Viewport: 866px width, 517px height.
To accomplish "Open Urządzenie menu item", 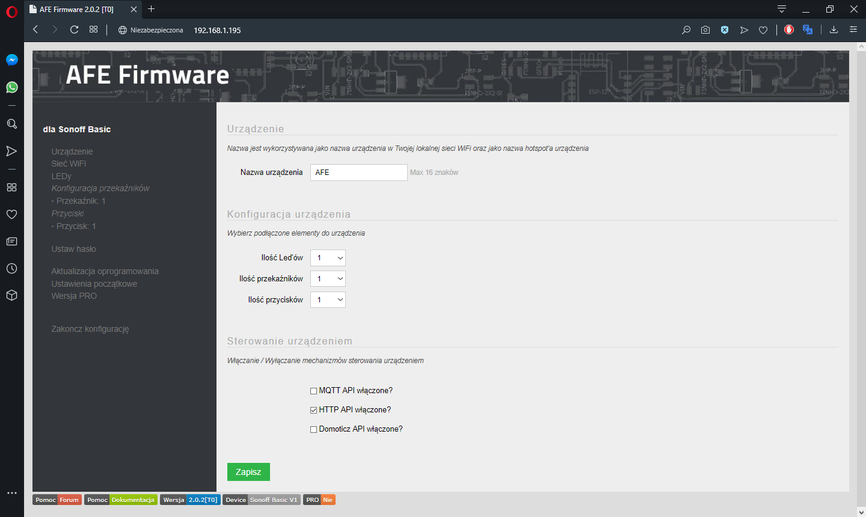I will tap(72, 151).
